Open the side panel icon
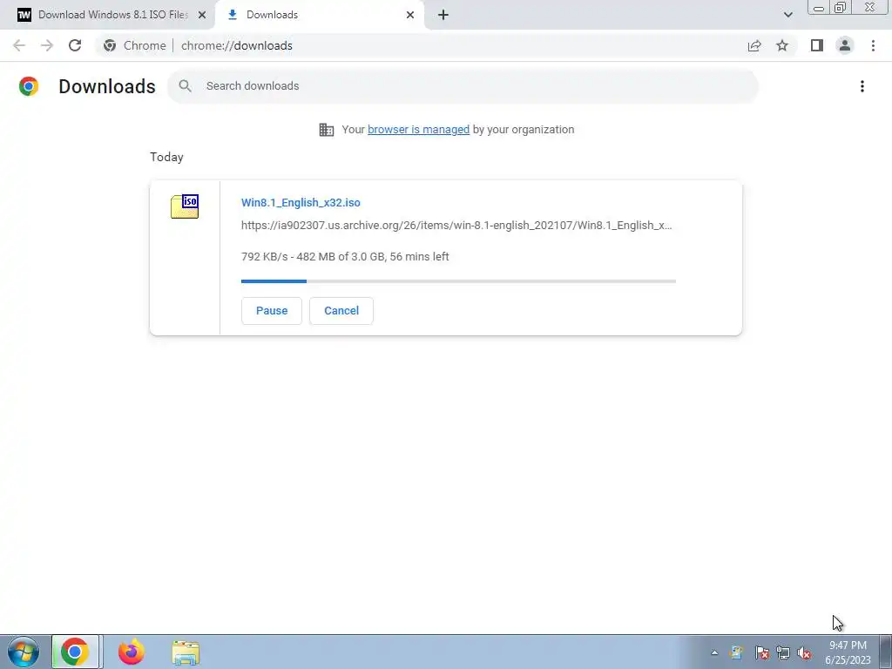This screenshot has height=669, width=892. [817, 45]
